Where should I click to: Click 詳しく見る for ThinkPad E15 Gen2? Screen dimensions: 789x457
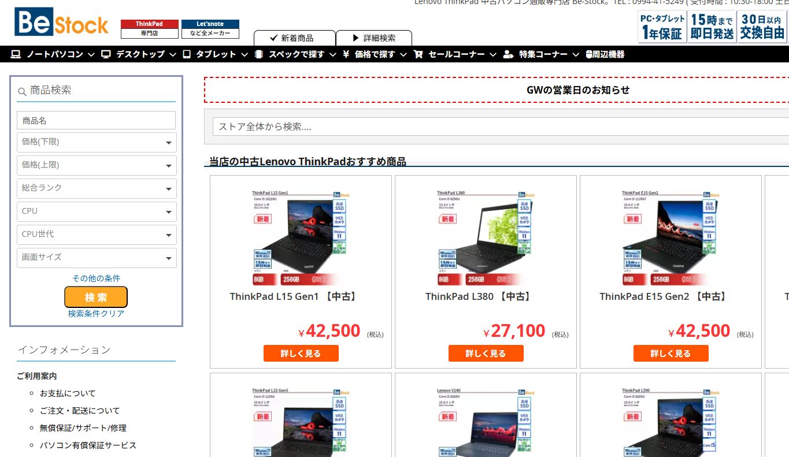(x=671, y=354)
